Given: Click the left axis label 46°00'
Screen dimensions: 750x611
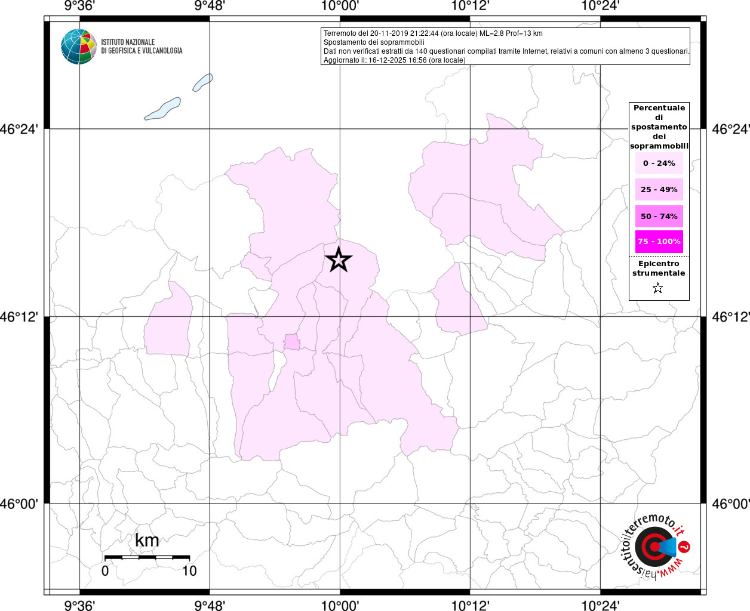Looking at the screenshot, I should coord(19,504).
